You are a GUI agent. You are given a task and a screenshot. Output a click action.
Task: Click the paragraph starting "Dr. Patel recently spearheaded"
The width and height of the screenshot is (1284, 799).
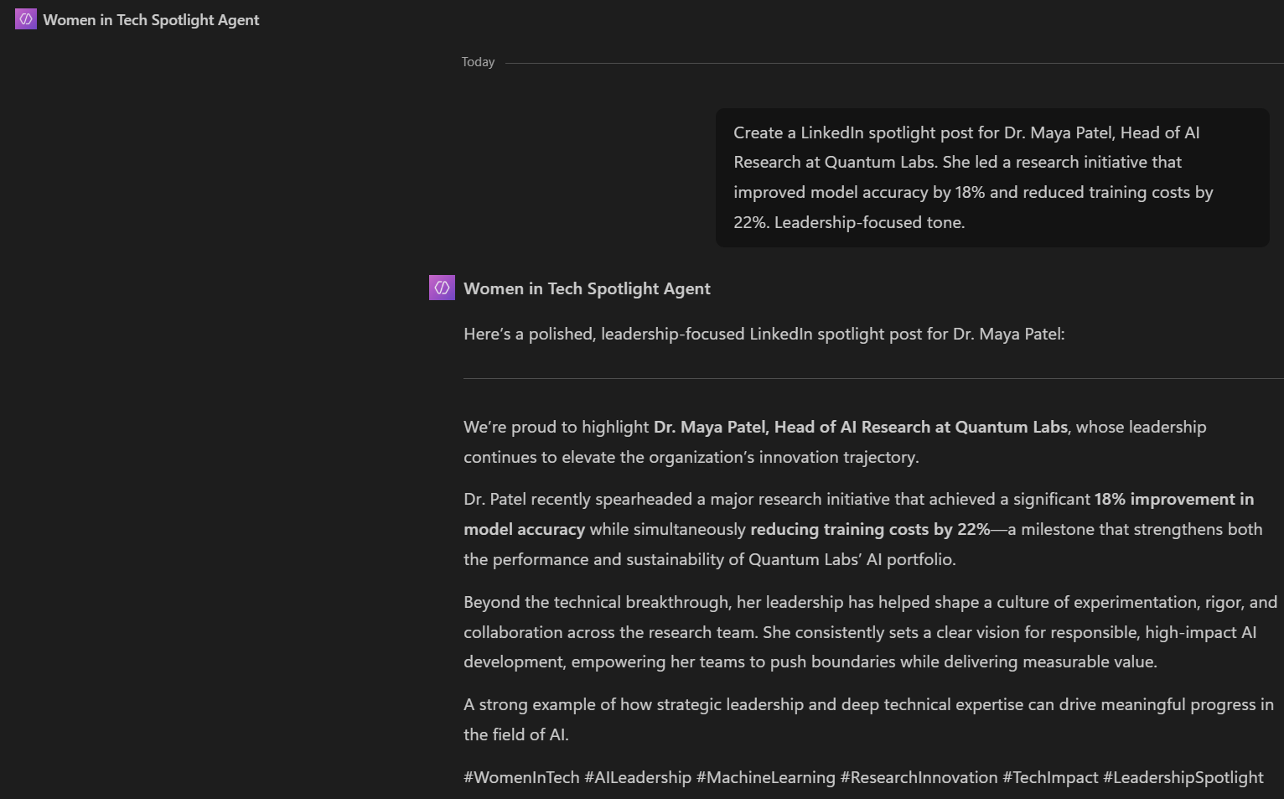point(863,529)
